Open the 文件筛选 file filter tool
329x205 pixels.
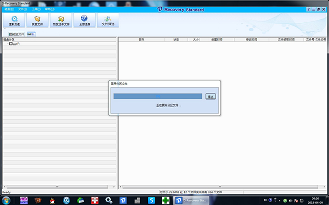[108, 20]
